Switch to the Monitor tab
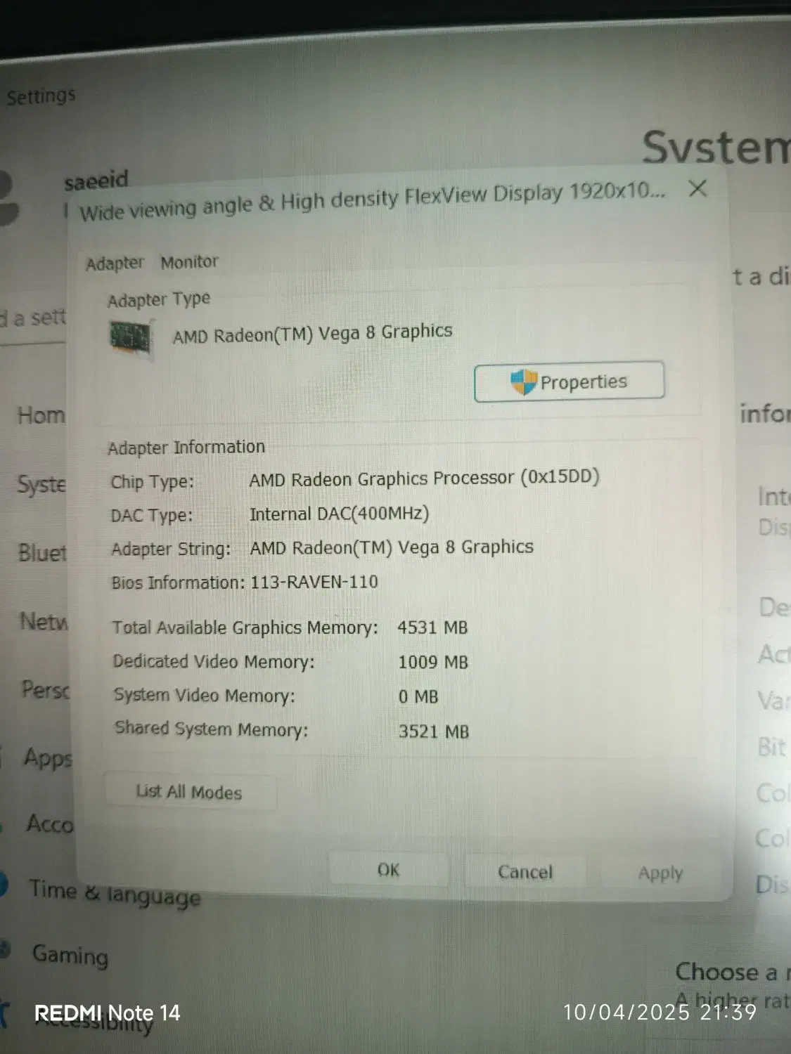Screen dimensions: 791x1054 click(189, 262)
